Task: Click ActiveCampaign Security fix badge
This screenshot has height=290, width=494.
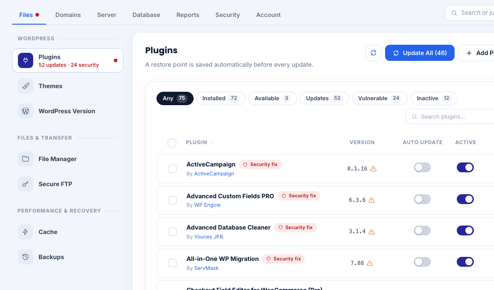Action: (260, 165)
